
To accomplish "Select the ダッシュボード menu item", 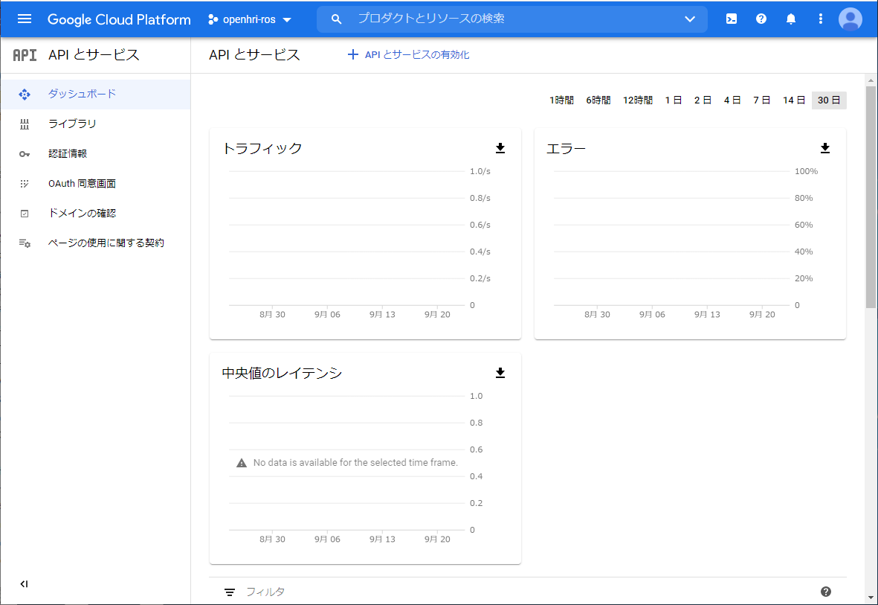I will (95, 95).
